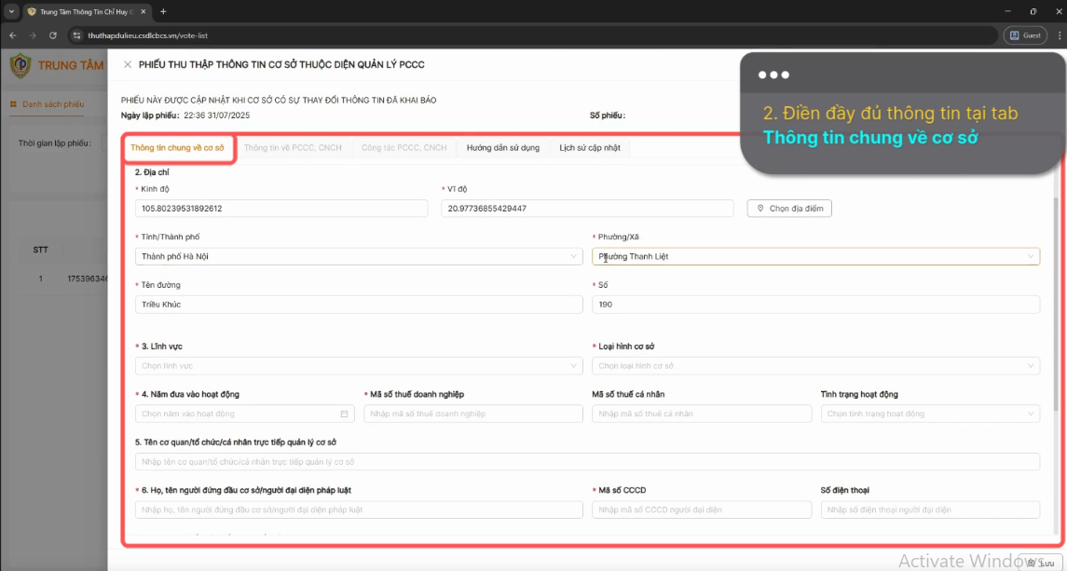
Task: Select Thông tin chung về cơ sở tab
Action: (x=178, y=148)
